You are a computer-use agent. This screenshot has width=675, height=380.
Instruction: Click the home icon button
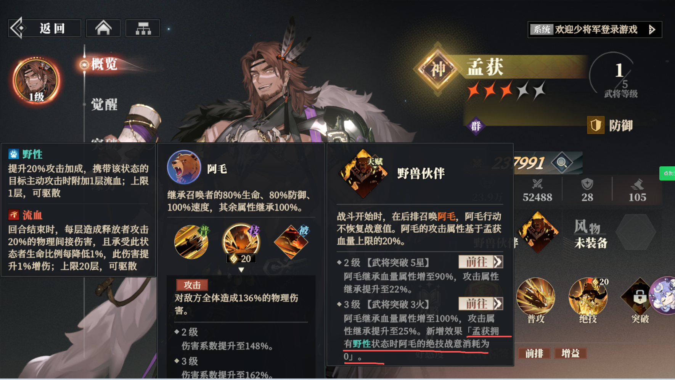pyautogui.click(x=103, y=28)
